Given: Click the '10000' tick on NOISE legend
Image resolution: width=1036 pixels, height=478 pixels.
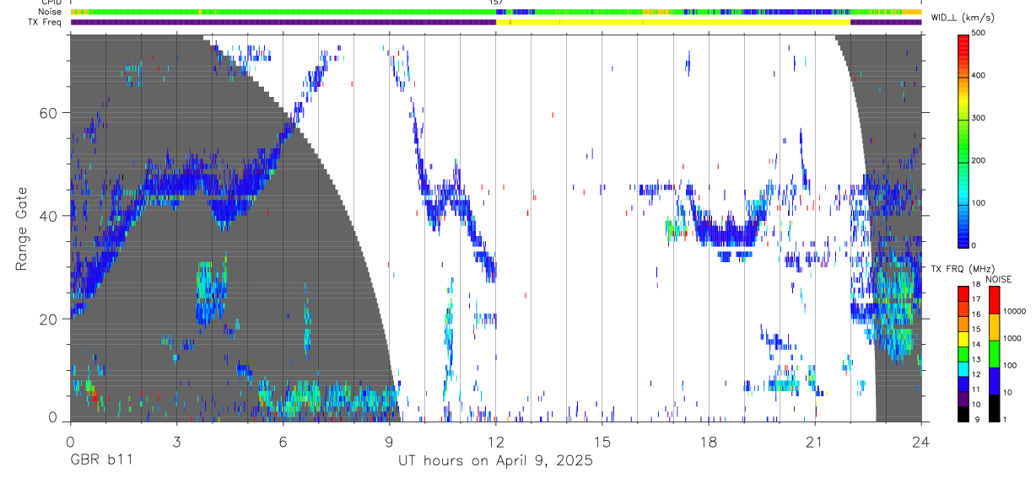Looking at the screenshot, I should [x=1015, y=311].
